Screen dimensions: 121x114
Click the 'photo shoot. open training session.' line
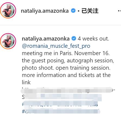(66, 68)
